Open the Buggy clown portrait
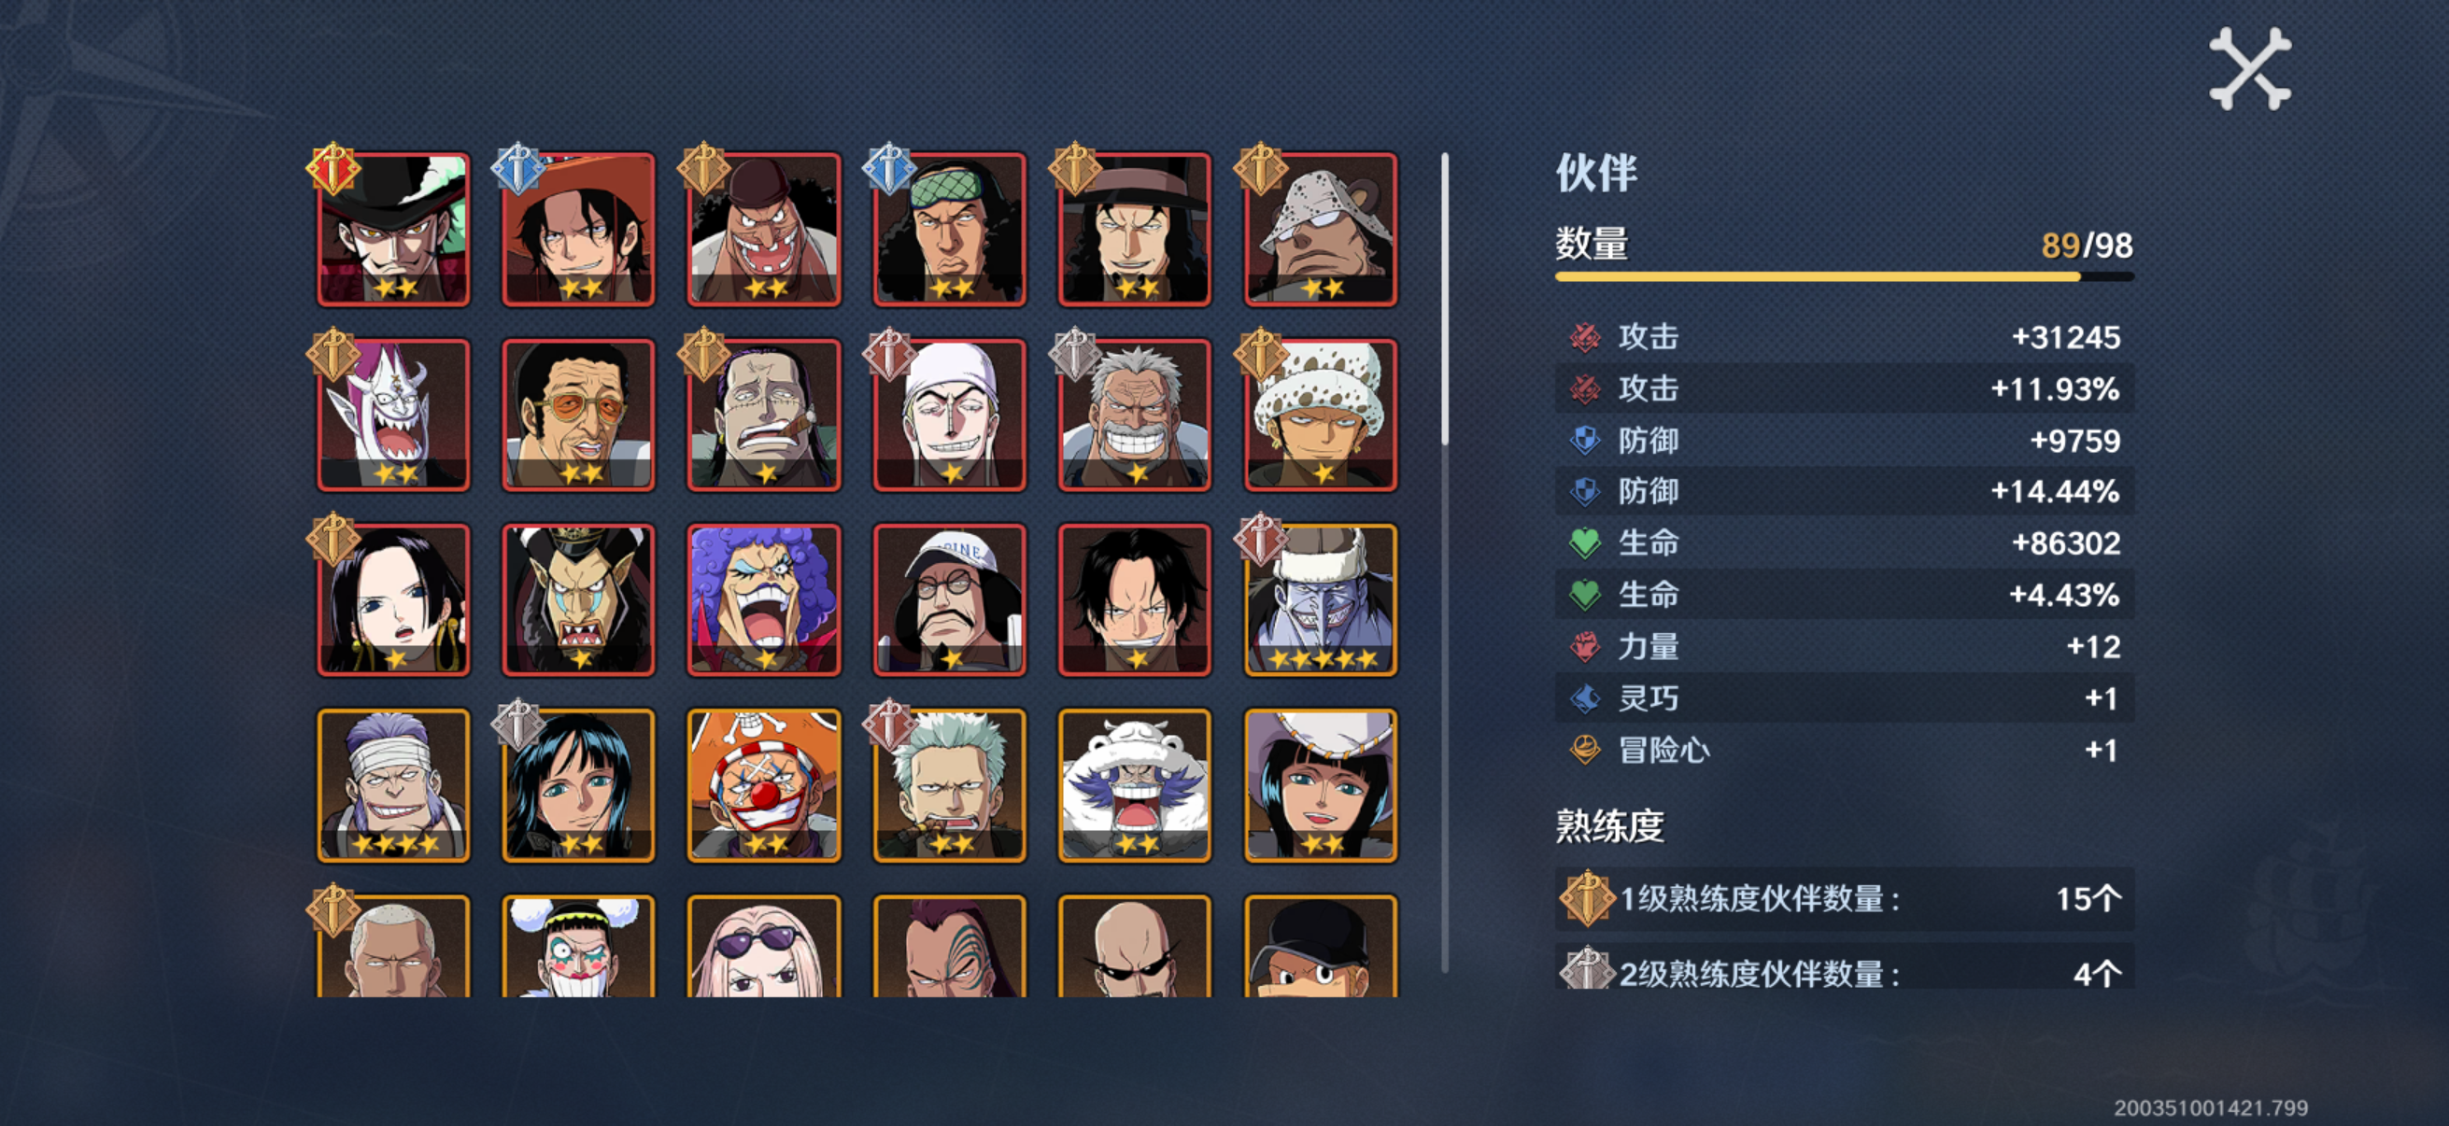The image size is (2449, 1126). [763, 785]
